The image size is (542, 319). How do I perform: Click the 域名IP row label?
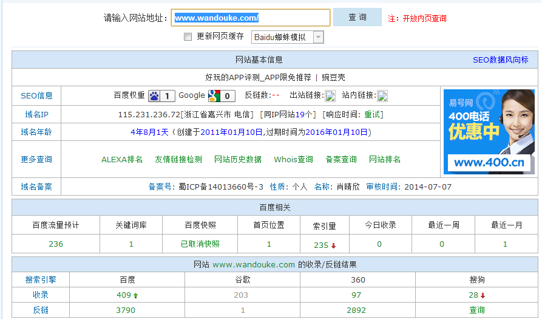pyautogui.click(x=36, y=114)
